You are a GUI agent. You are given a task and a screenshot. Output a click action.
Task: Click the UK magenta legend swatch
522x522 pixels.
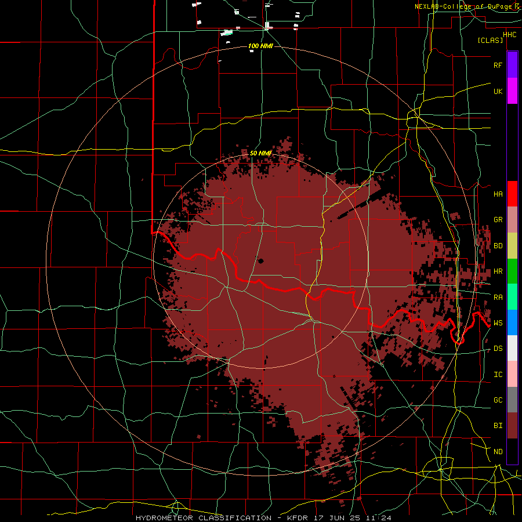click(512, 91)
